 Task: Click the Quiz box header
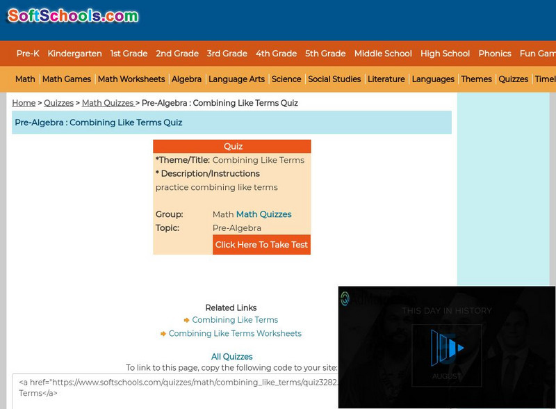232,146
